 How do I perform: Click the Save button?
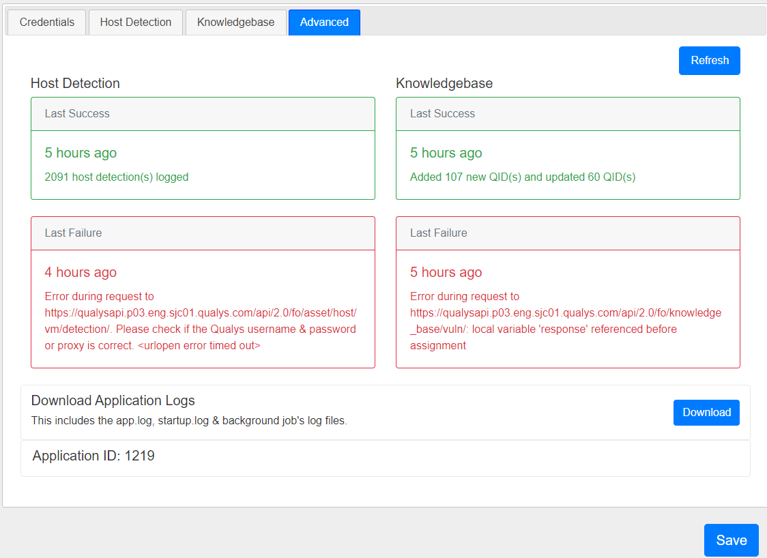731,540
